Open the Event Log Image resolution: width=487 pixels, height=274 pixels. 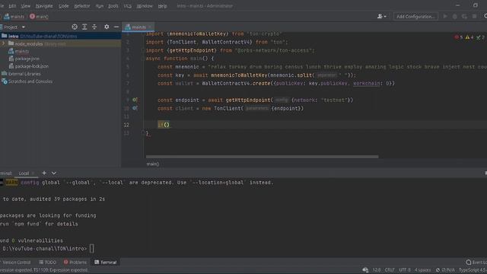[476, 263]
